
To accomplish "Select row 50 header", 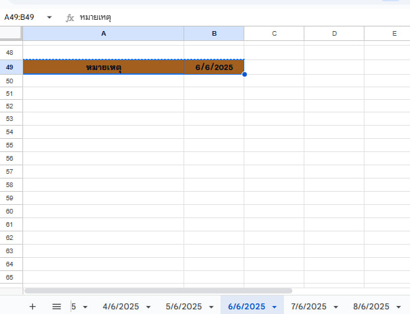I will pyautogui.click(x=11, y=81).
